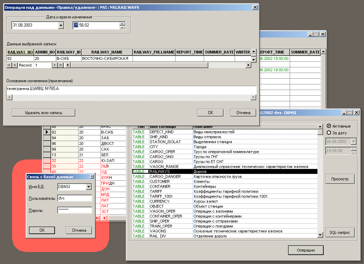Sort by RAILWAY_NAME column header
This screenshot has height=264, width=364.
pos(107,52)
